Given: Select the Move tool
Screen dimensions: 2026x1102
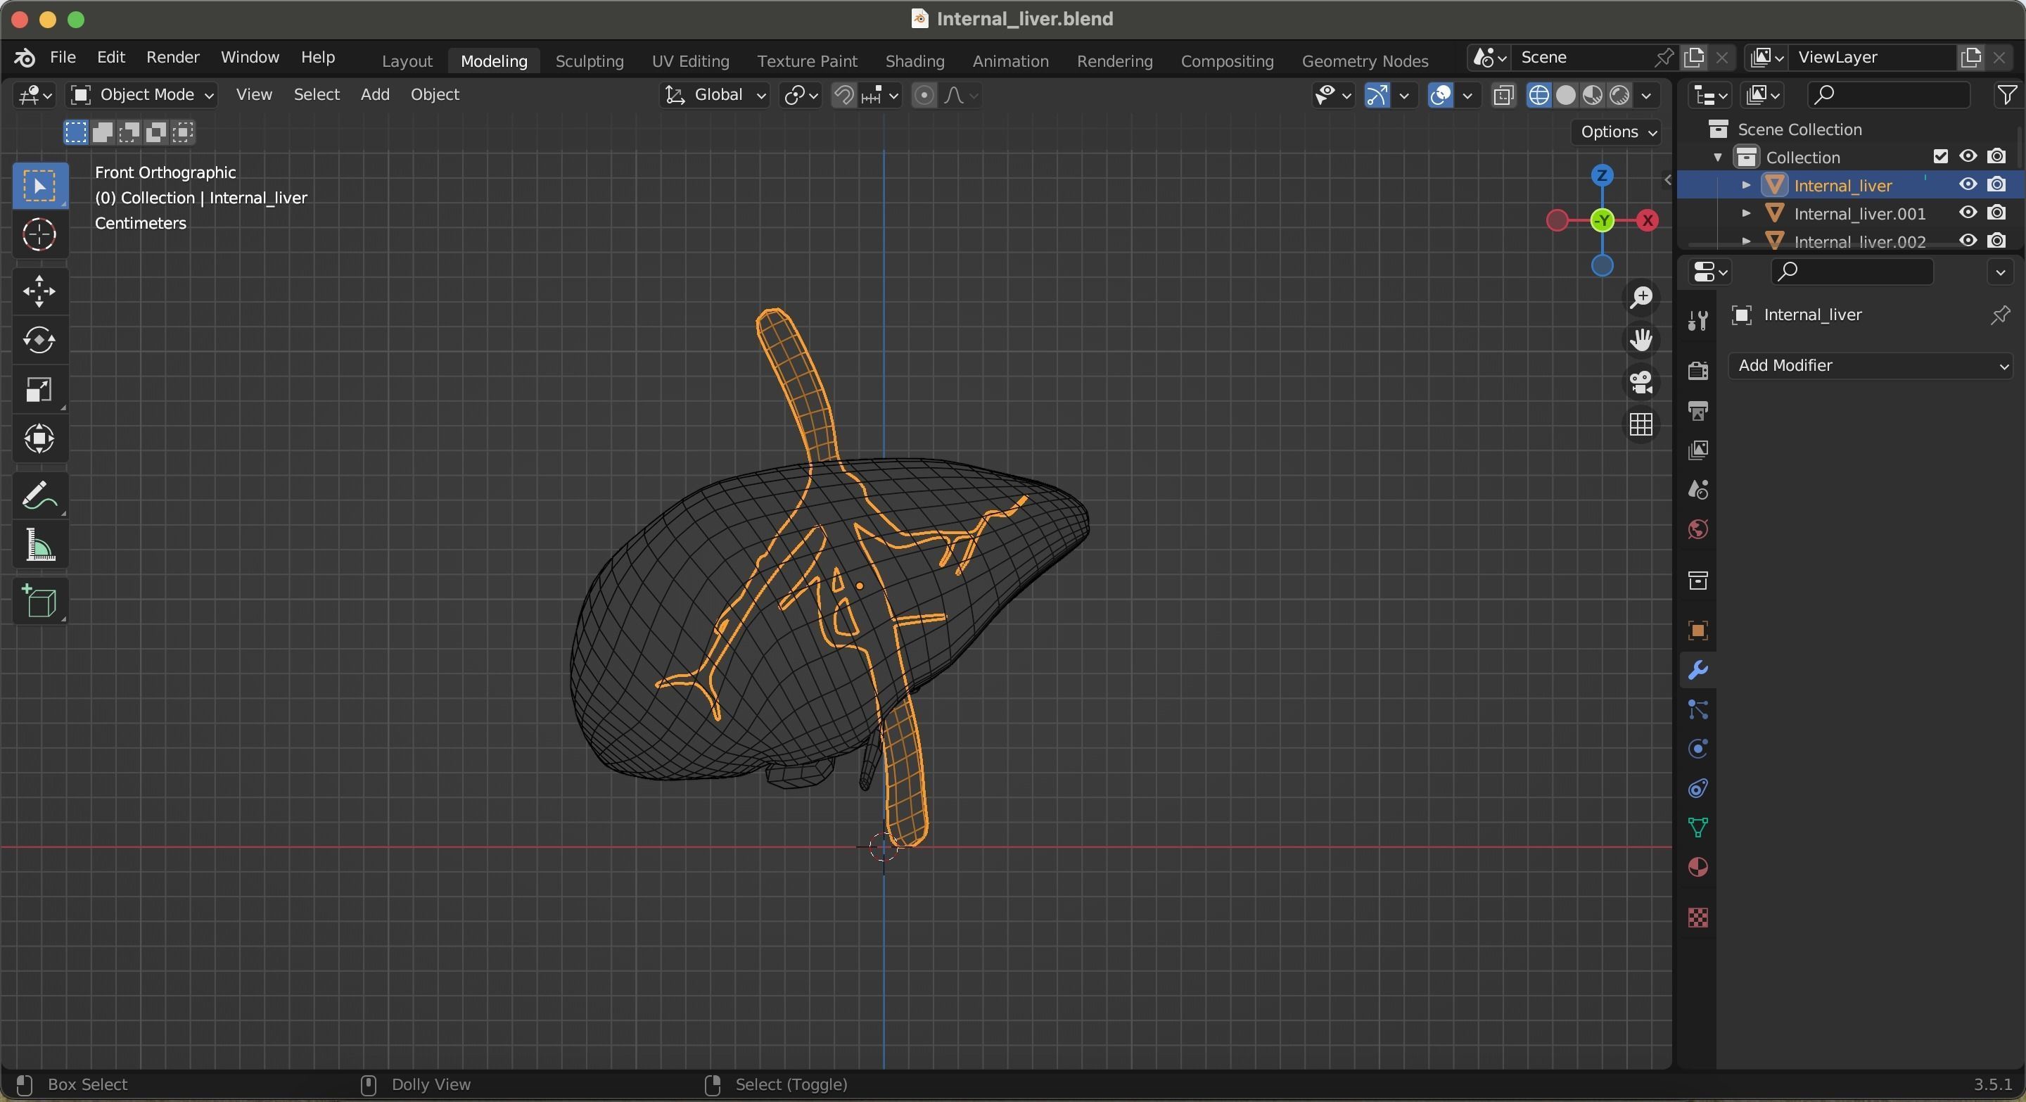Looking at the screenshot, I should pyautogui.click(x=39, y=291).
